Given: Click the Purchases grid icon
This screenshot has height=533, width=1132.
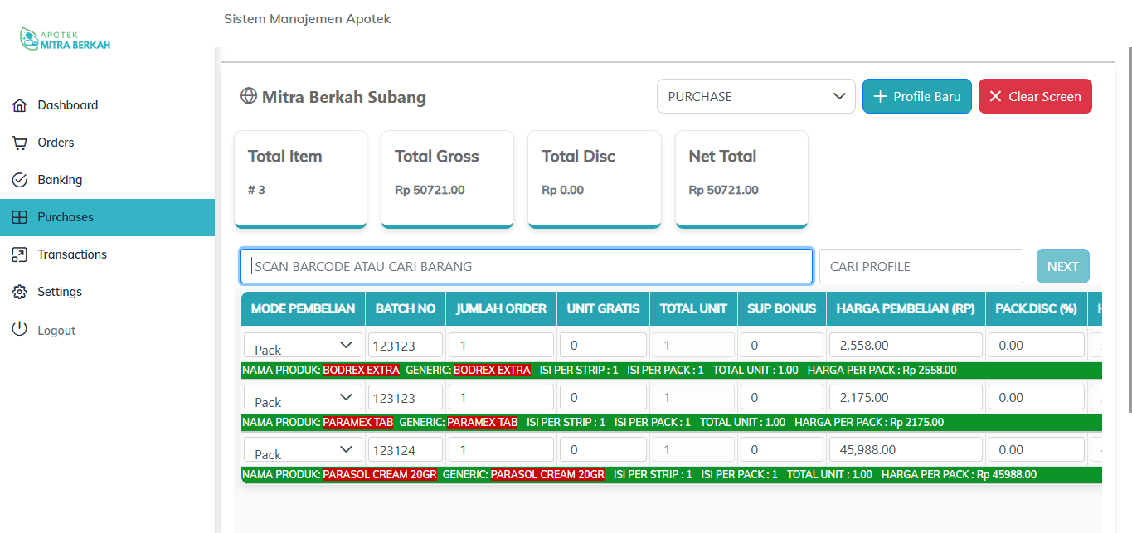Looking at the screenshot, I should coord(19,217).
